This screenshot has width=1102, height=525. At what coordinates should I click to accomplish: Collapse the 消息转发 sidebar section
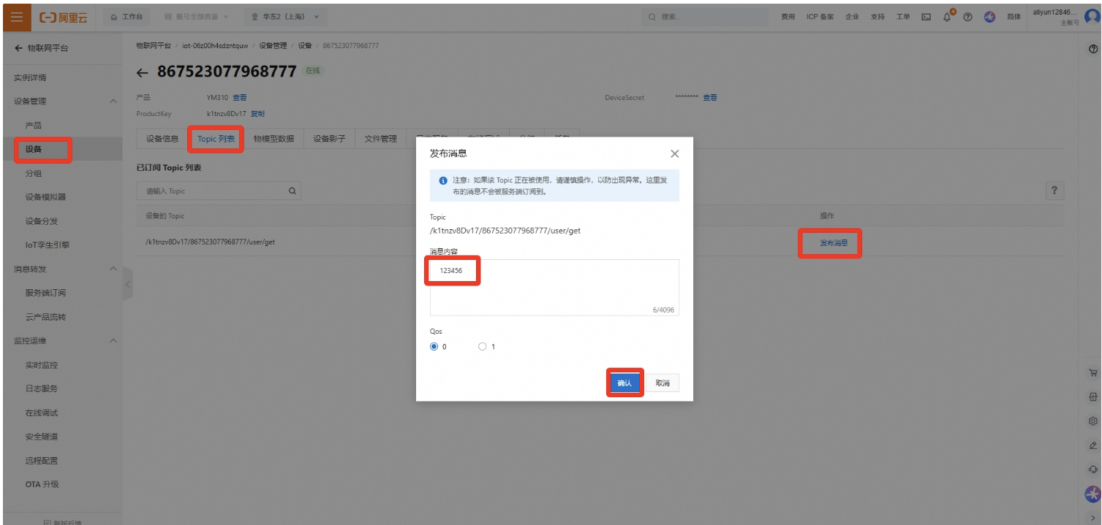coord(113,269)
